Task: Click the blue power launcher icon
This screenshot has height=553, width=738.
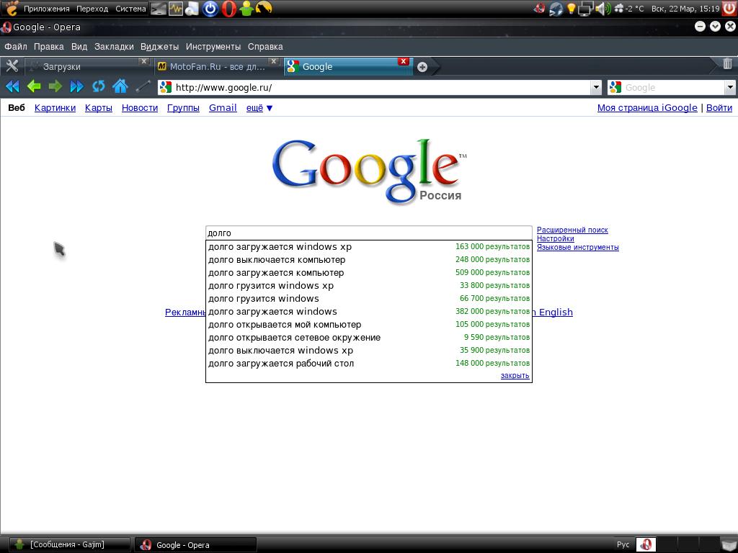Action: point(210,9)
